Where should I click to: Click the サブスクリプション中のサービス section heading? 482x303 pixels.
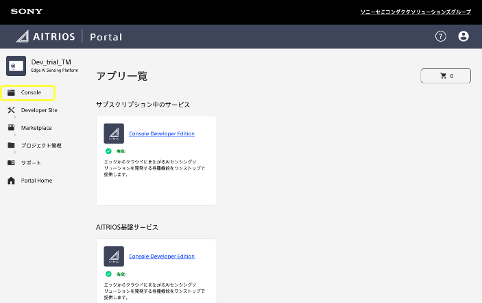(143, 105)
